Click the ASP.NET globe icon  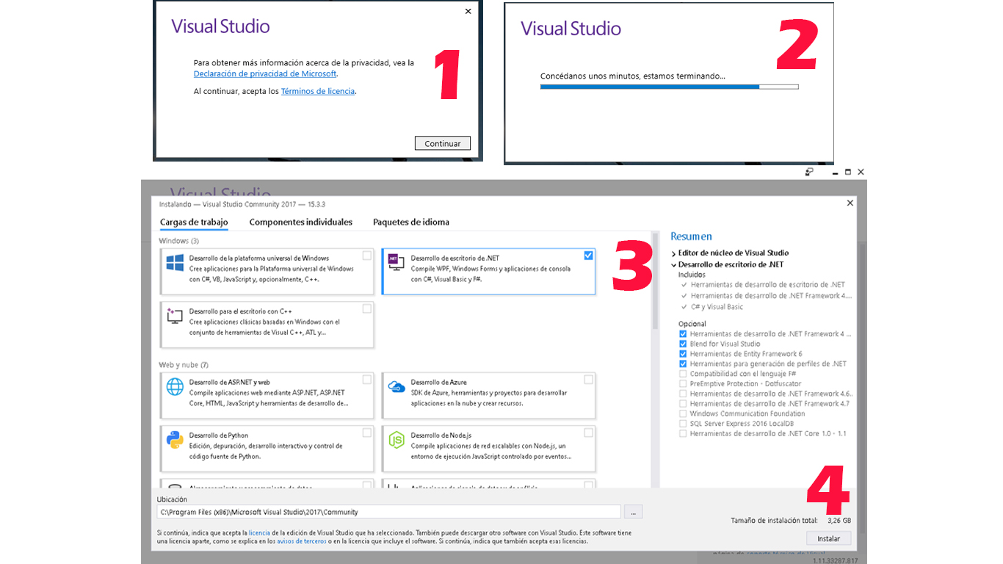pyautogui.click(x=175, y=387)
